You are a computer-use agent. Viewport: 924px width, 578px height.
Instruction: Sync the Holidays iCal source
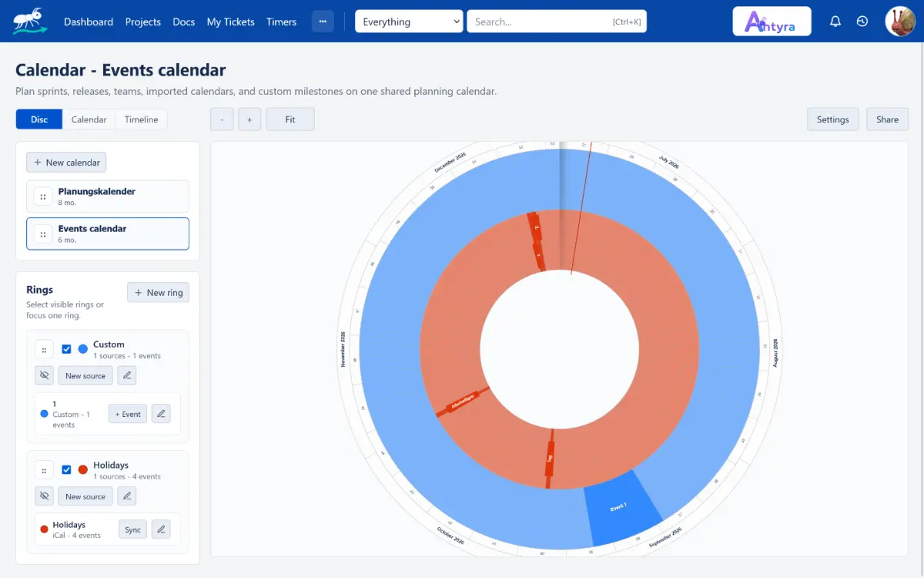coord(132,529)
